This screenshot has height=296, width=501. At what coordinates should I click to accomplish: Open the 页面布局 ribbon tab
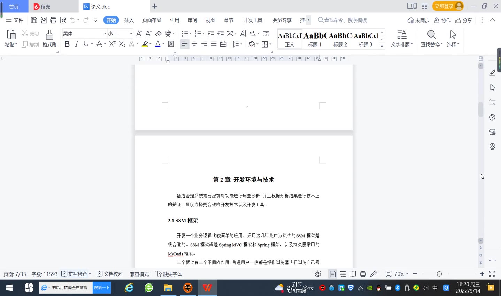pyautogui.click(x=152, y=20)
